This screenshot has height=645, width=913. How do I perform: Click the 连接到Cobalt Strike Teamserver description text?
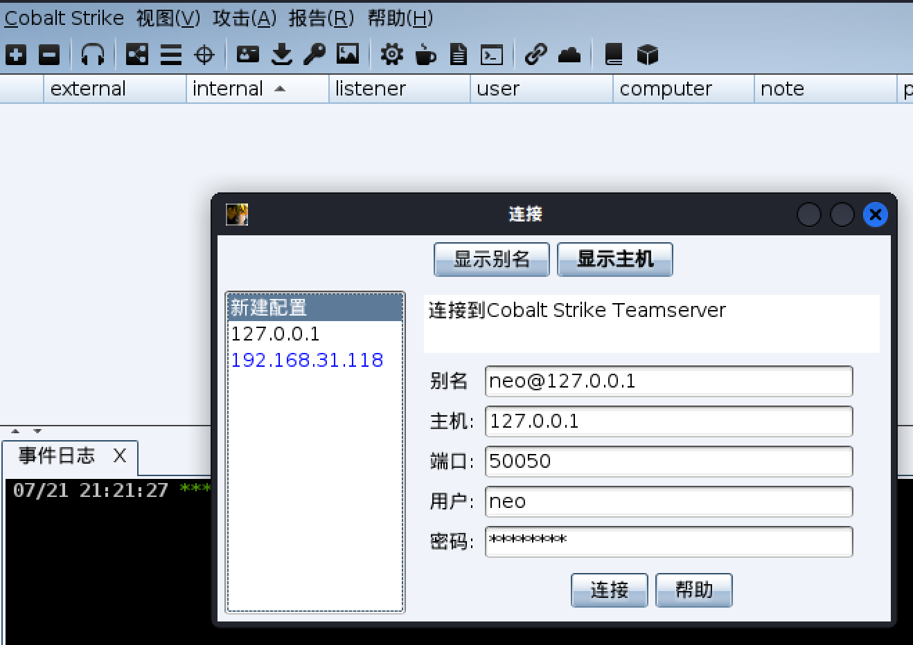[577, 311]
